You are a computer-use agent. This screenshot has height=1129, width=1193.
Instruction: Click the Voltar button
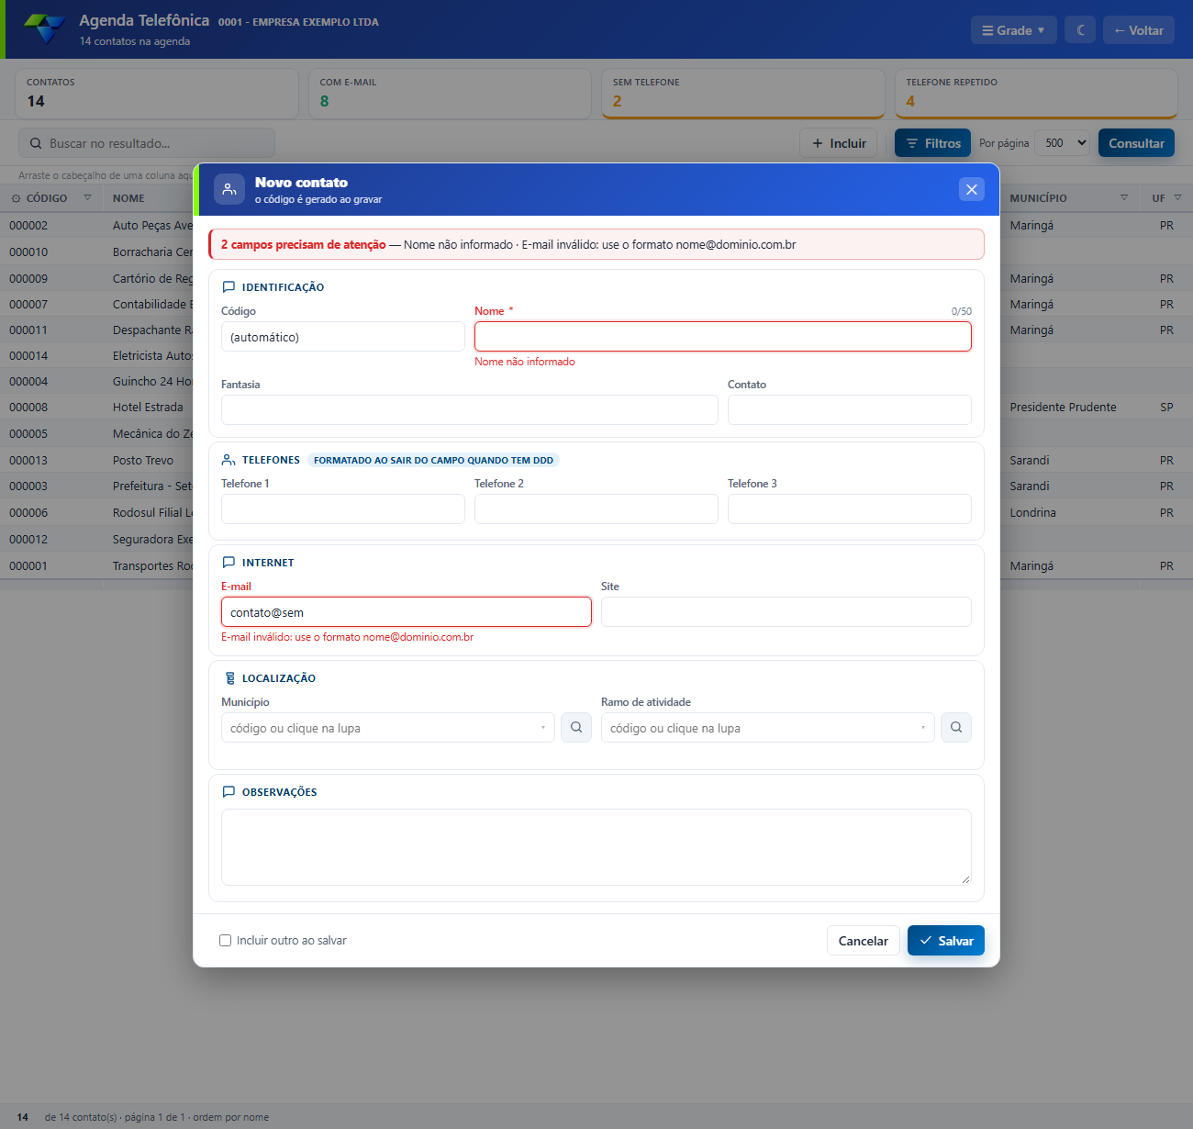pos(1139,30)
